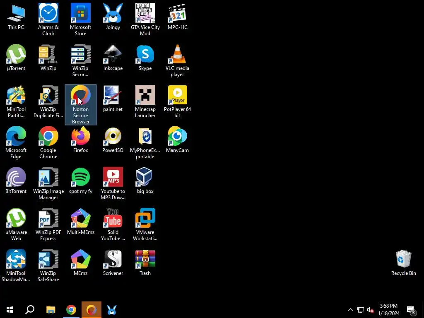Open the network status tray icon
The height and width of the screenshot is (318, 424).
coord(361,310)
